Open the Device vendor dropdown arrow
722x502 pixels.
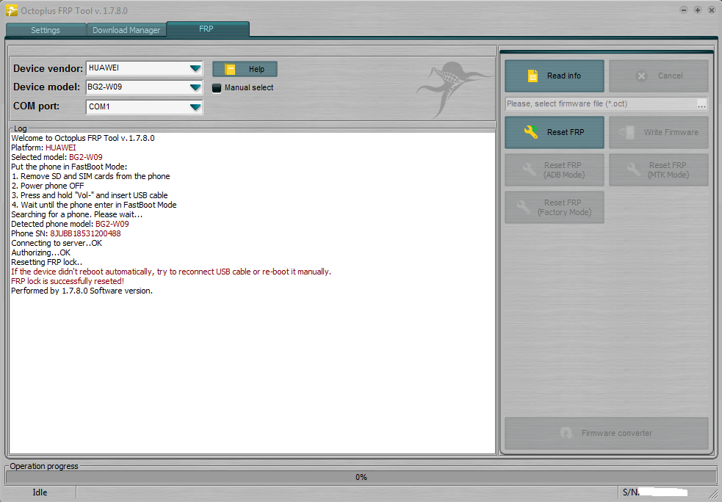(195, 68)
